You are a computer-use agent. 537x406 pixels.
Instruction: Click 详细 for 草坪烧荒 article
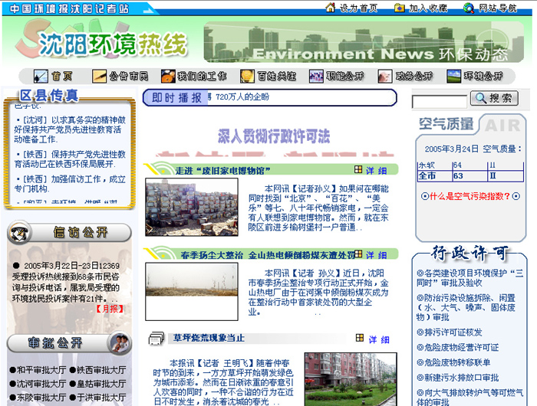(x=379, y=339)
